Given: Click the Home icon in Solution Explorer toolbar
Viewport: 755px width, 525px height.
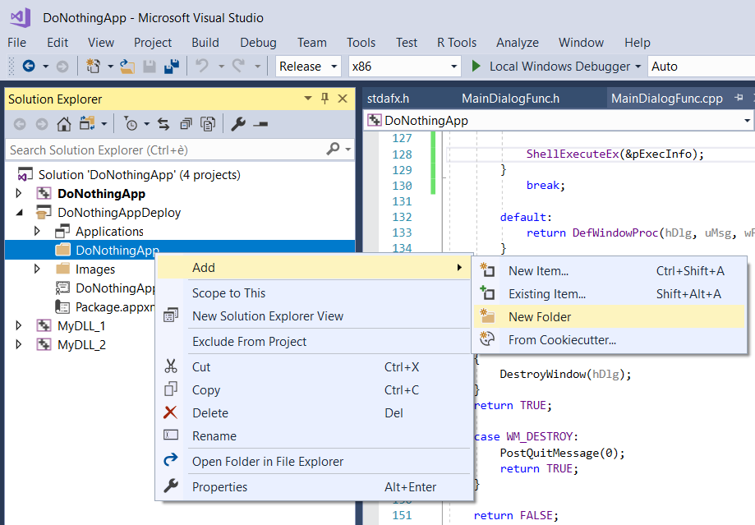Looking at the screenshot, I should click(x=63, y=124).
